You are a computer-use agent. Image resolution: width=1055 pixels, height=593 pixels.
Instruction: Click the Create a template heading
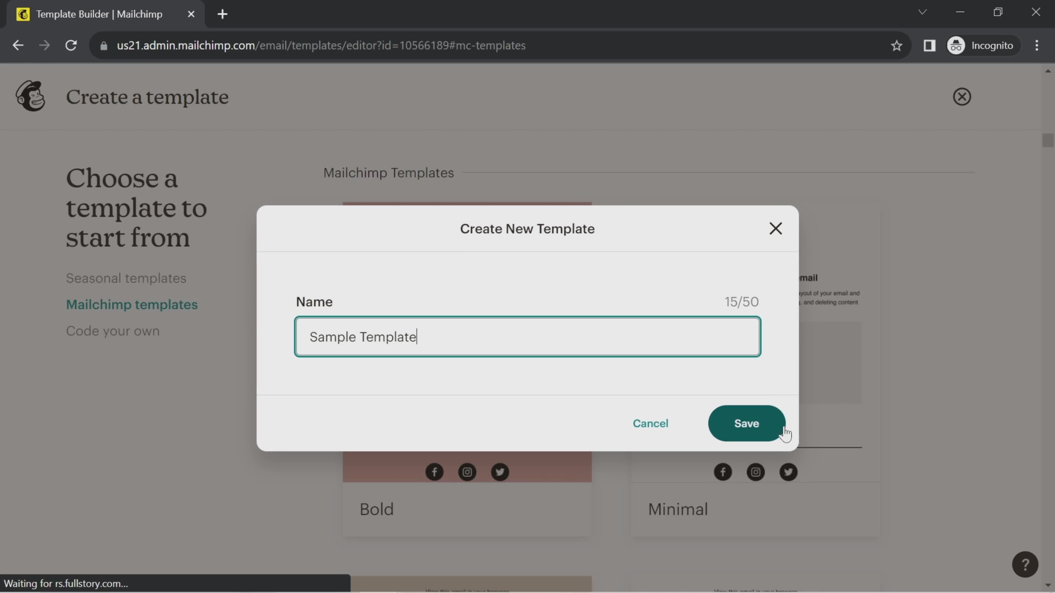click(148, 97)
